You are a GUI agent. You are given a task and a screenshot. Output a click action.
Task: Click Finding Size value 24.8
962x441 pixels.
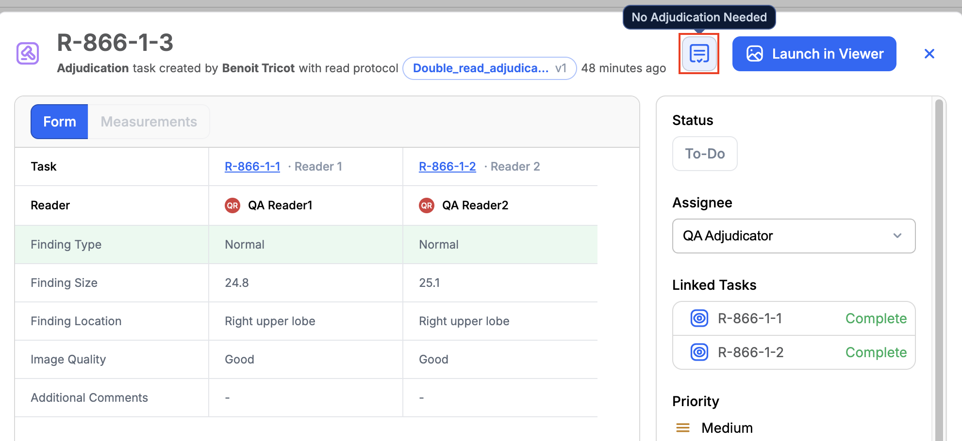click(x=237, y=283)
